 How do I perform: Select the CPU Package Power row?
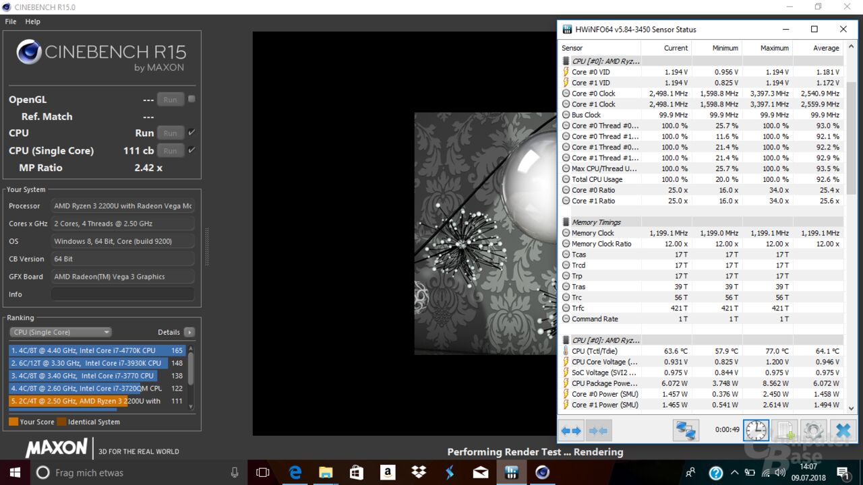point(701,383)
